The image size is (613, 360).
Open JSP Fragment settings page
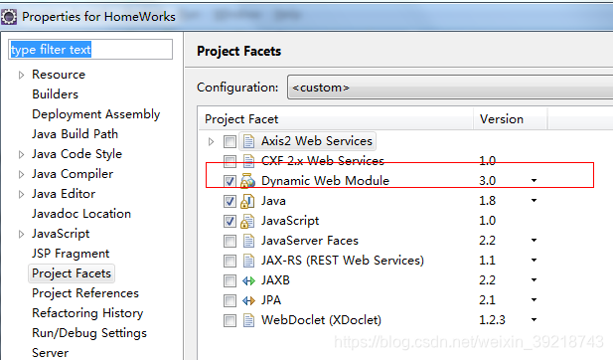point(71,254)
